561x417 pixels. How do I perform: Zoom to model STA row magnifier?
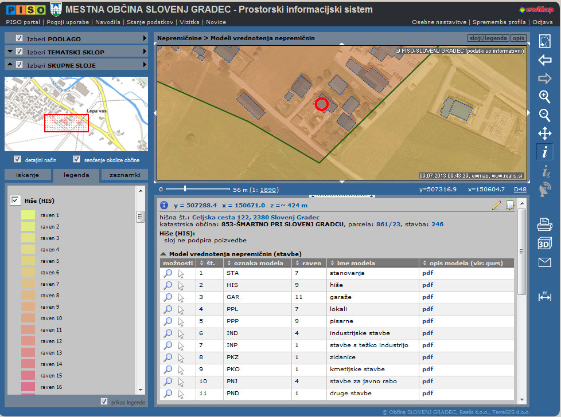(168, 273)
